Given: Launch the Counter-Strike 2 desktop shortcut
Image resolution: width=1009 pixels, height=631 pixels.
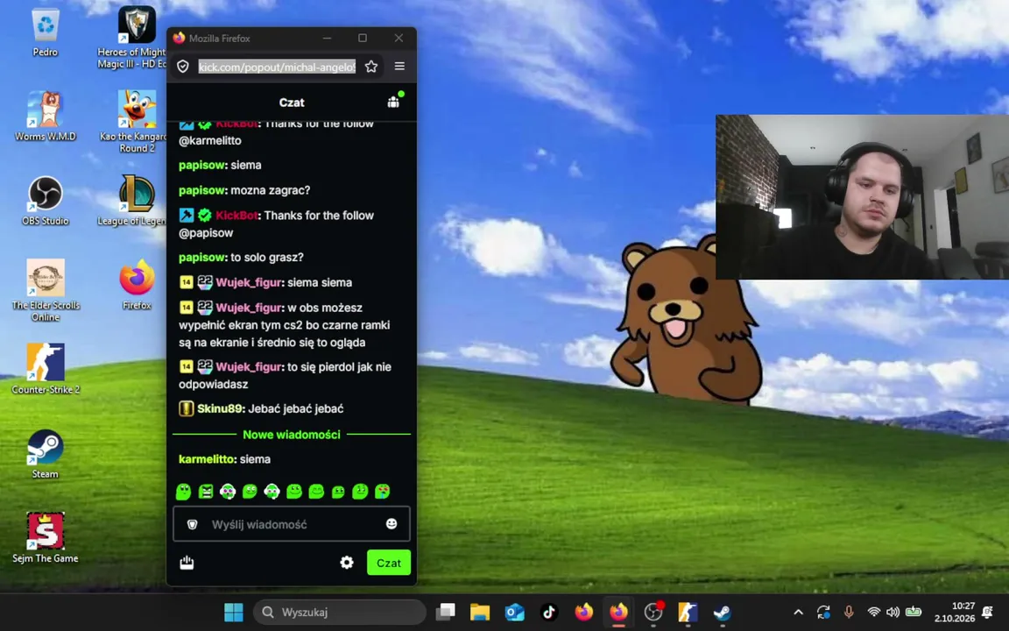Looking at the screenshot, I should (x=45, y=369).
